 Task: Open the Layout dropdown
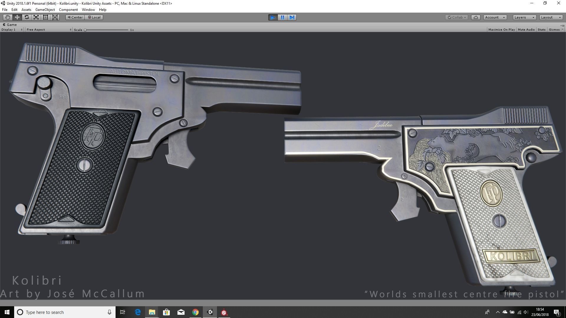pyautogui.click(x=551, y=17)
